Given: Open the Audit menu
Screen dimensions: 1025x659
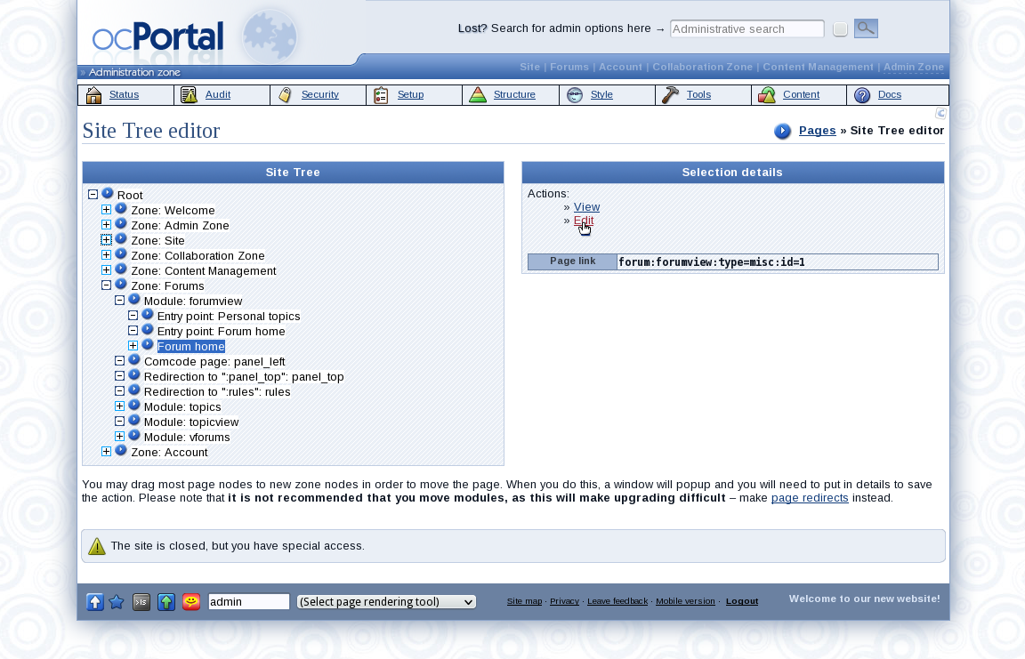Looking at the screenshot, I should pyautogui.click(x=217, y=95).
